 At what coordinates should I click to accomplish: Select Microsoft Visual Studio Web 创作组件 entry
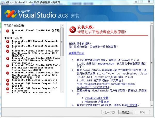36,31
